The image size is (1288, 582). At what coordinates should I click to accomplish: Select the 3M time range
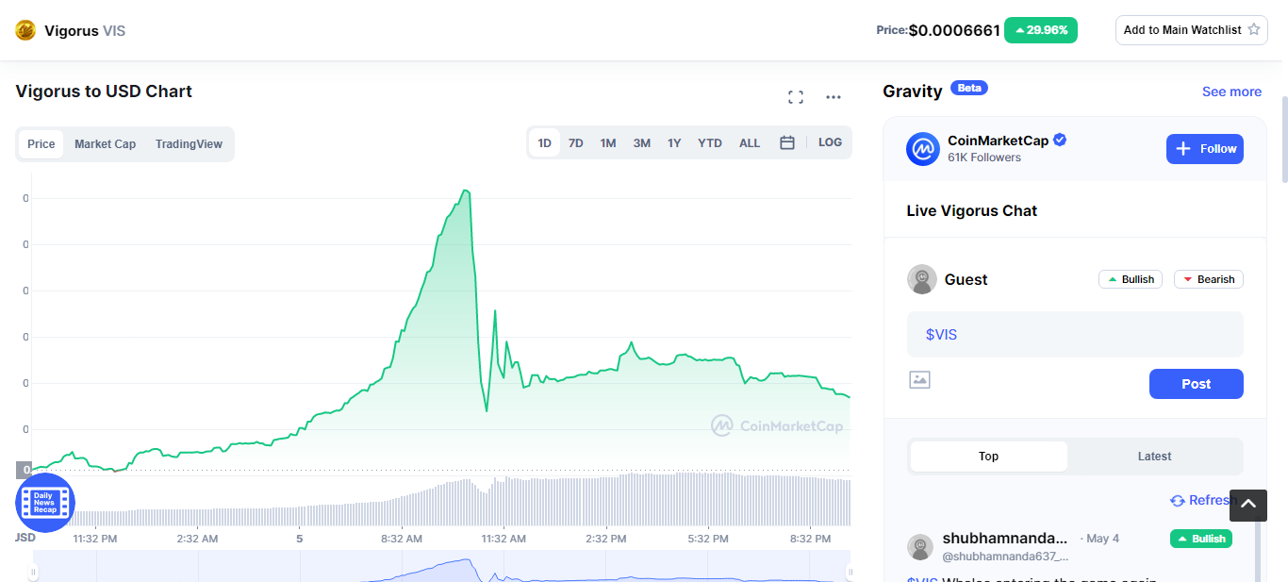point(642,143)
